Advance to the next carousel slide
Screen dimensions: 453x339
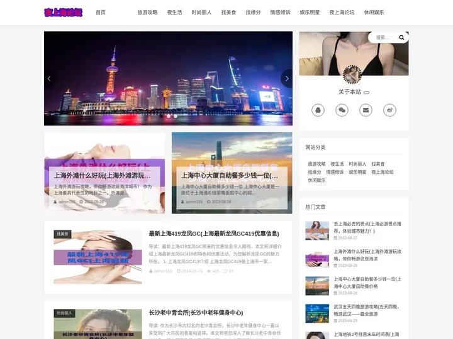click(x=287, y=78)
